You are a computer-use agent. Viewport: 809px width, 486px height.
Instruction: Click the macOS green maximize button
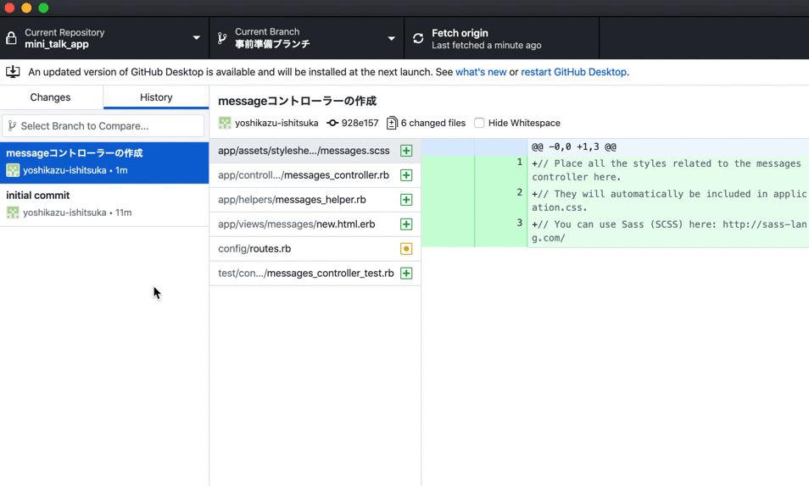tap(43, 8)
